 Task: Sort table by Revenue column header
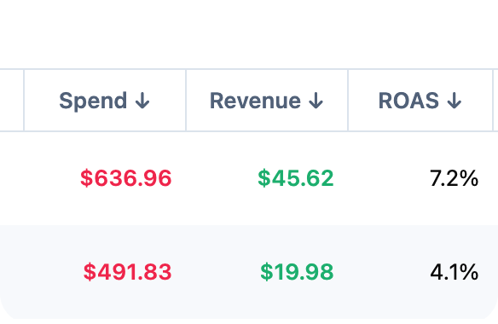point(267,101)
